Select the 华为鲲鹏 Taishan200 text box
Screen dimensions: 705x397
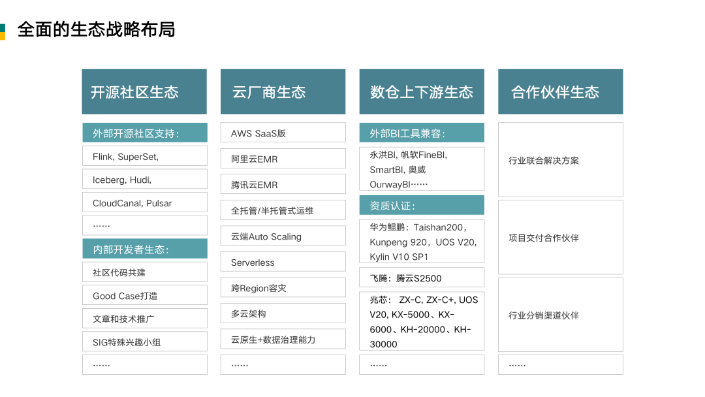coord(422,242)
